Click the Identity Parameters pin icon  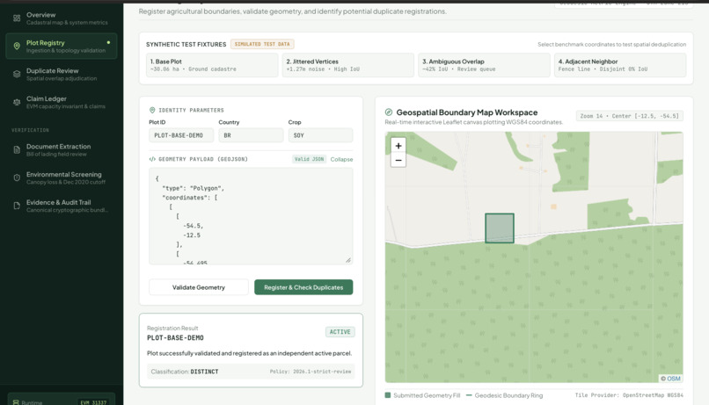coord(152,110)
